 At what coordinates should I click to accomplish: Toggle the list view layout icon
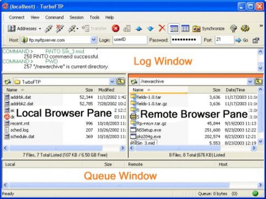click(x=174, y=28)
